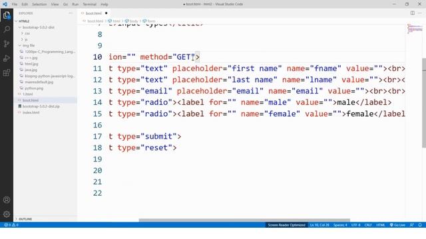Open the Edit menu
The image size is (426, 239).
(x=25, y=5)
